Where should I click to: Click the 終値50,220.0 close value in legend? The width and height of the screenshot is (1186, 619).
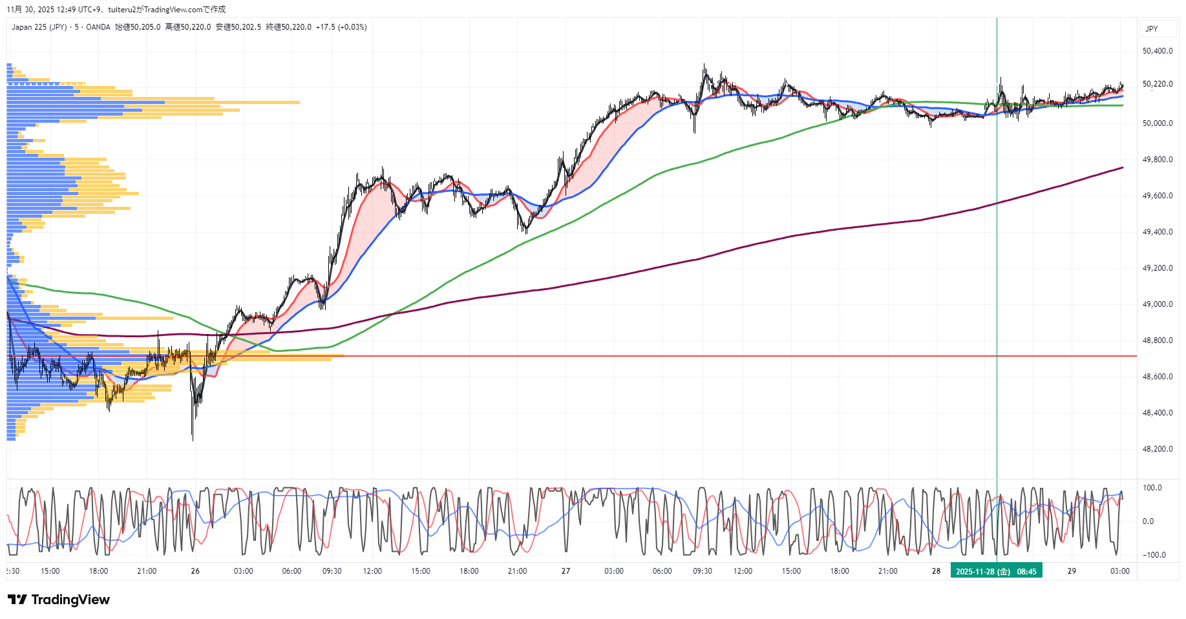pyautogui.click(x=288, y=27)
